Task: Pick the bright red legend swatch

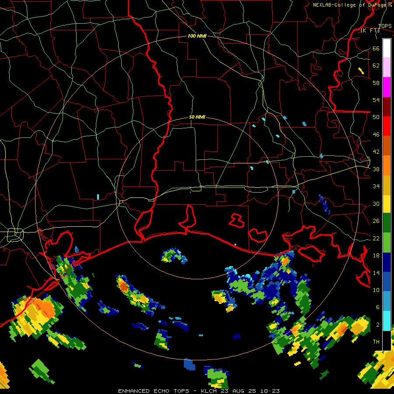Action: [387, 126]
